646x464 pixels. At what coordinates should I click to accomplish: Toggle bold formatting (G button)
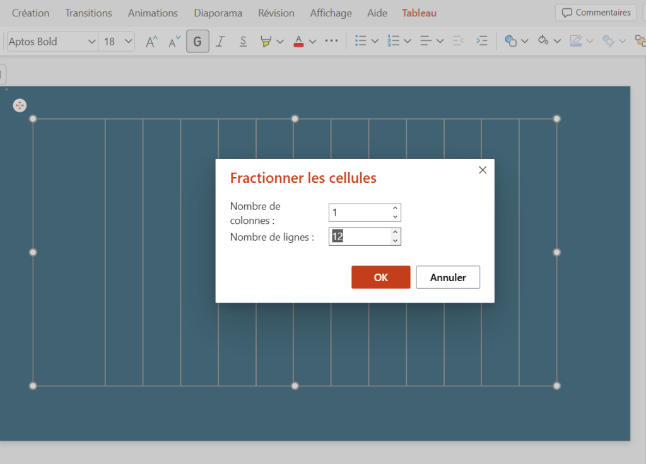pos(197,41)
